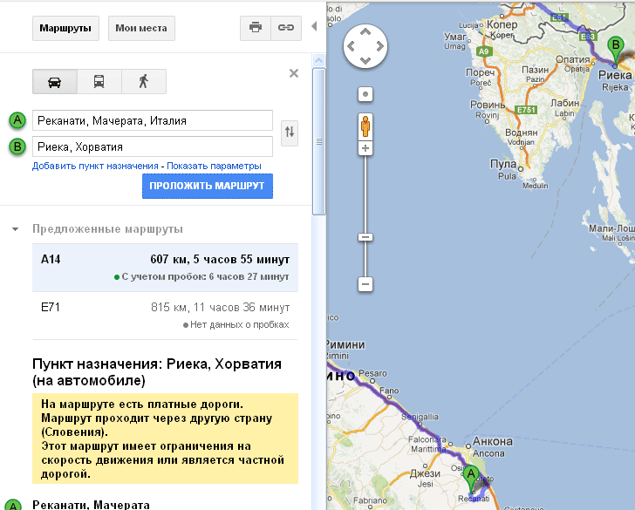Select public transit bus icon
635x510 pixels.
(99, 81)
